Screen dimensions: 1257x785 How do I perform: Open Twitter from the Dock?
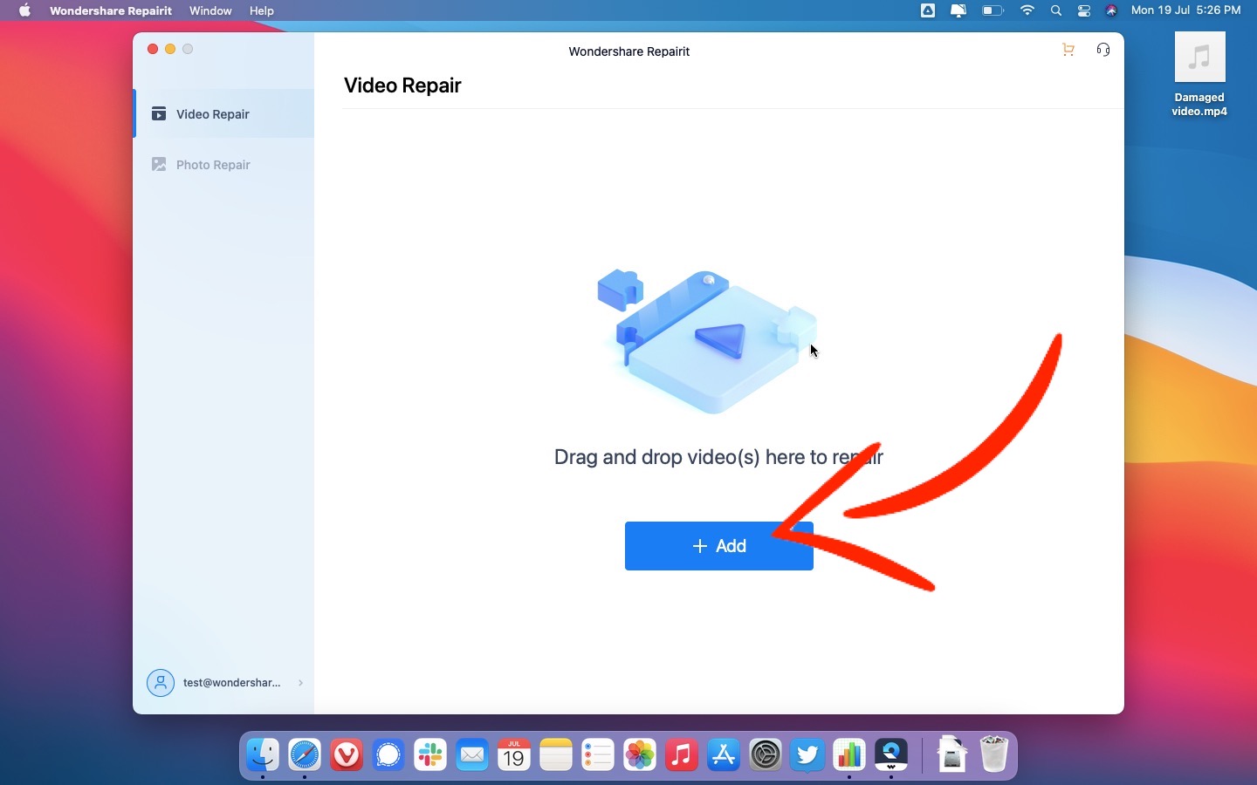click(807, 754)
